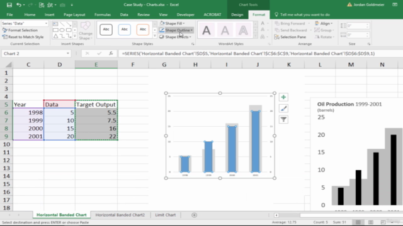Screen dimensions: 403x226
Task: Click the camera icon in the quick access toolbar
Action: [x=62, y=4]
